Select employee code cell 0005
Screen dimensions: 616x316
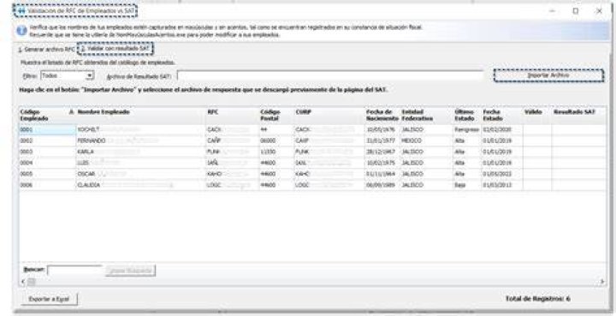[x=47, y=174]
